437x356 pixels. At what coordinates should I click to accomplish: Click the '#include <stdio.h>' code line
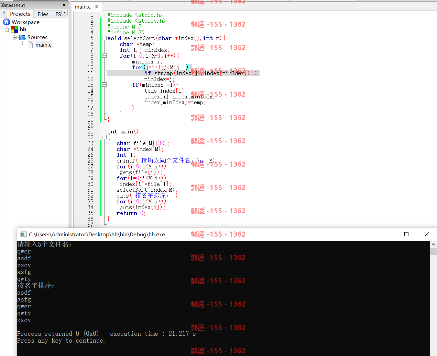(x=135, y=15)
